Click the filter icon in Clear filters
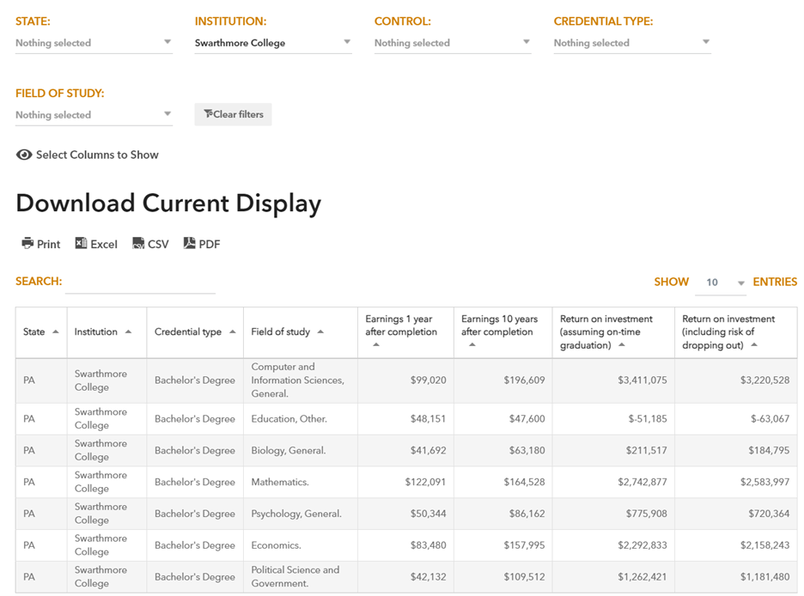The width and height of the screenshot is (804, 596). click(208, 113)
